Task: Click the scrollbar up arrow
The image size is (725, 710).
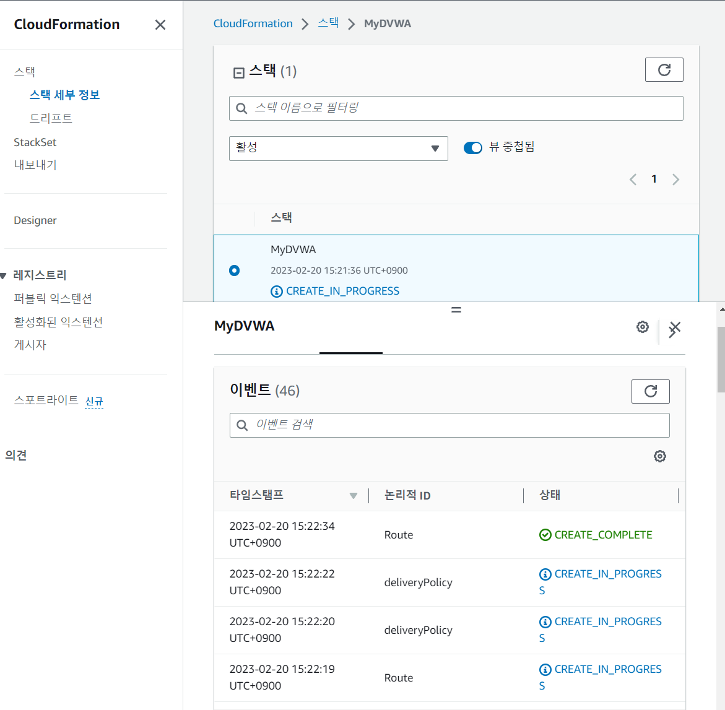Action: click(x=721, y=310)
